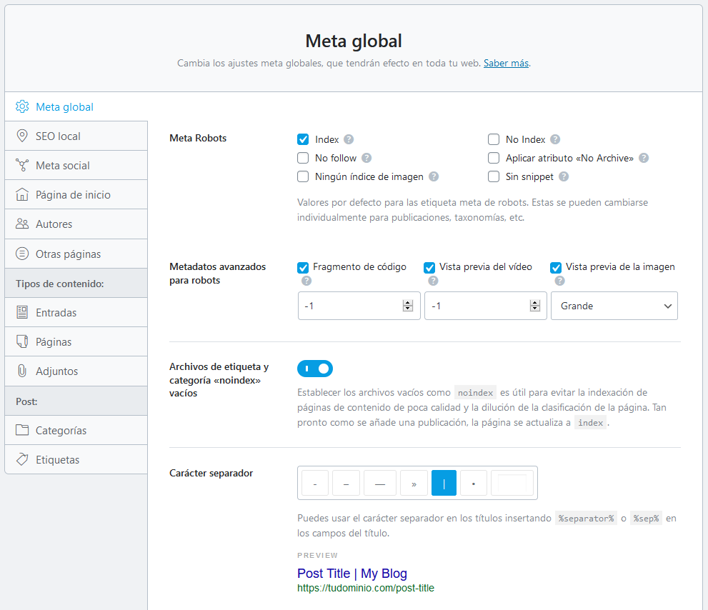Click stepper arrows of Fragmento de código field

point(408,306)
